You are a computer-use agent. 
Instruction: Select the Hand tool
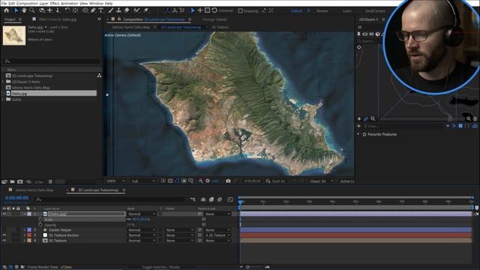click(x=24, y=10)
